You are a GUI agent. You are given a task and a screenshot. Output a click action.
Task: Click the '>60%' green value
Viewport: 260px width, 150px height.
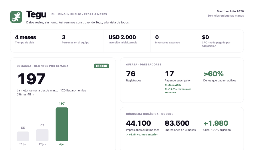(x=213, y=74)
